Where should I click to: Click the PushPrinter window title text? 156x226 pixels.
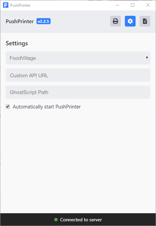pyautogui.click(x=20, y=5)
